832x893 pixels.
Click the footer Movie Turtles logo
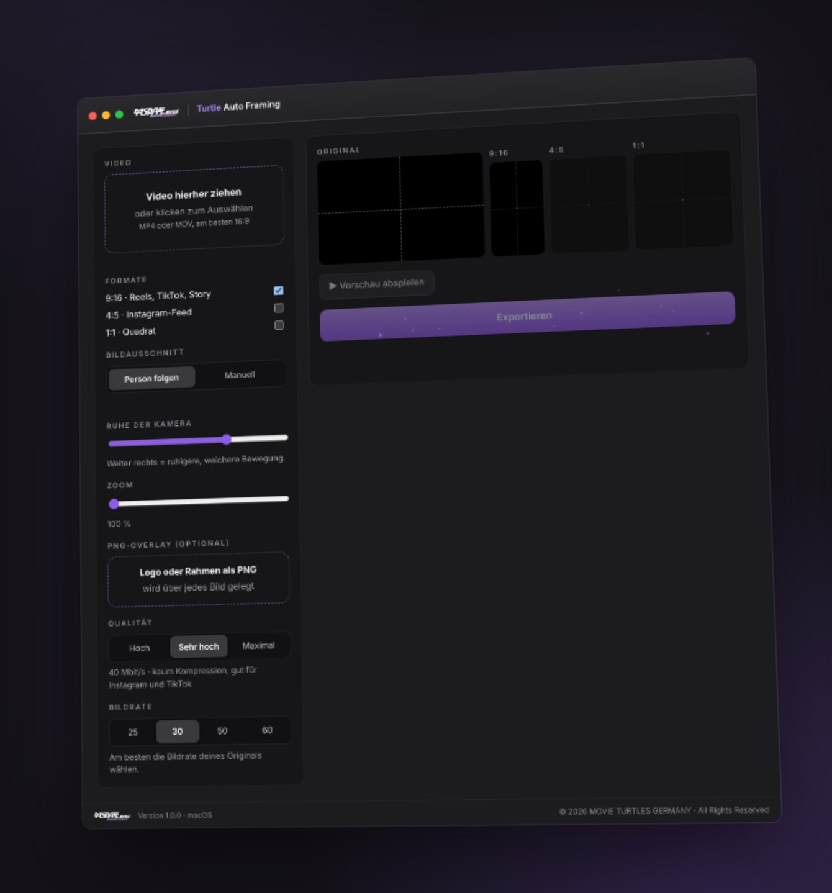tap(112, 815)
